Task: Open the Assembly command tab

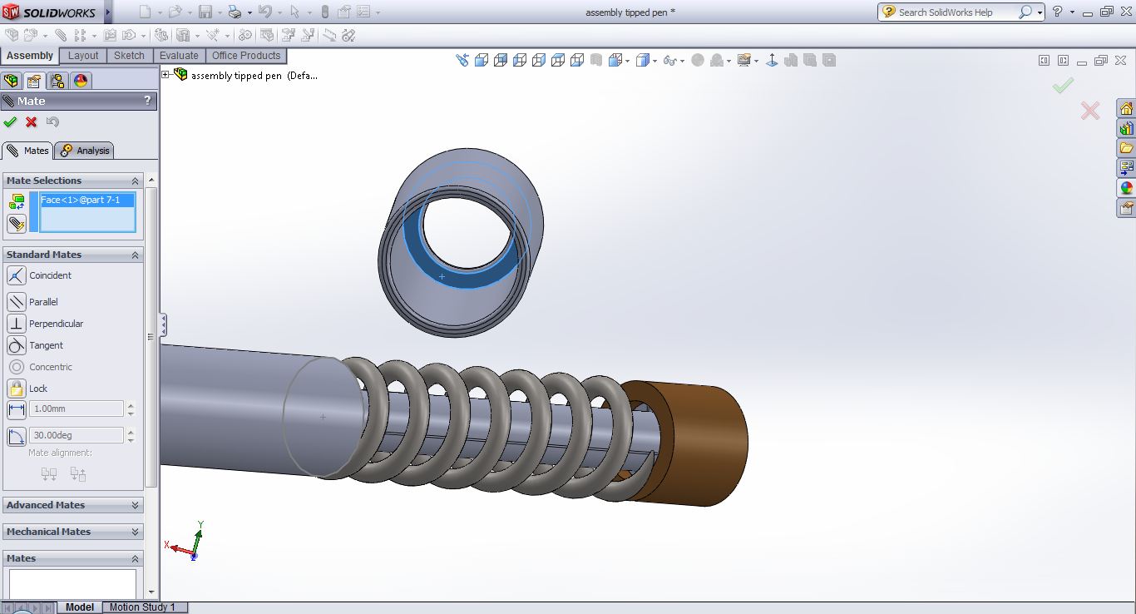Action: click(x=30, y=56)
